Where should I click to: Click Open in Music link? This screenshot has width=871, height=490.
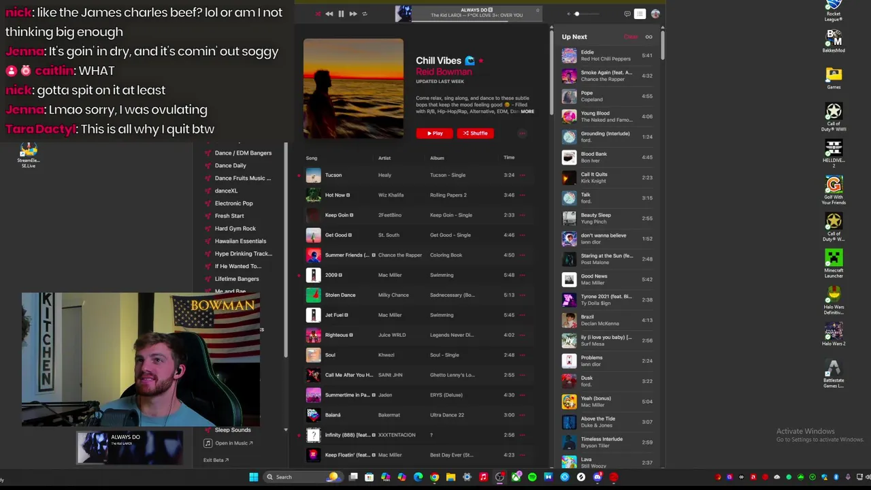(229, 443)
